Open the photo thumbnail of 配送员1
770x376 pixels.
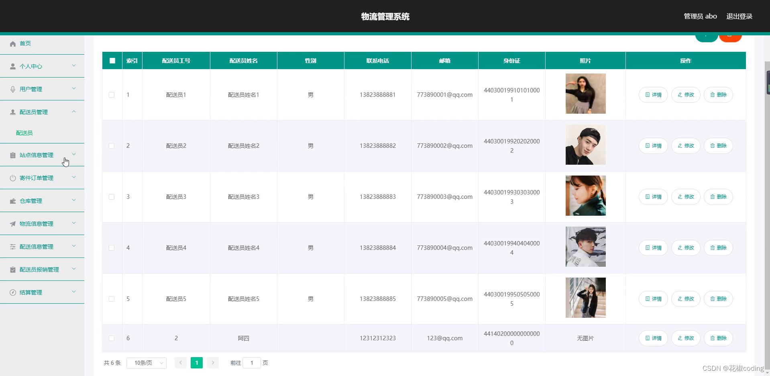pyautogui.click(x=585, y=94)
